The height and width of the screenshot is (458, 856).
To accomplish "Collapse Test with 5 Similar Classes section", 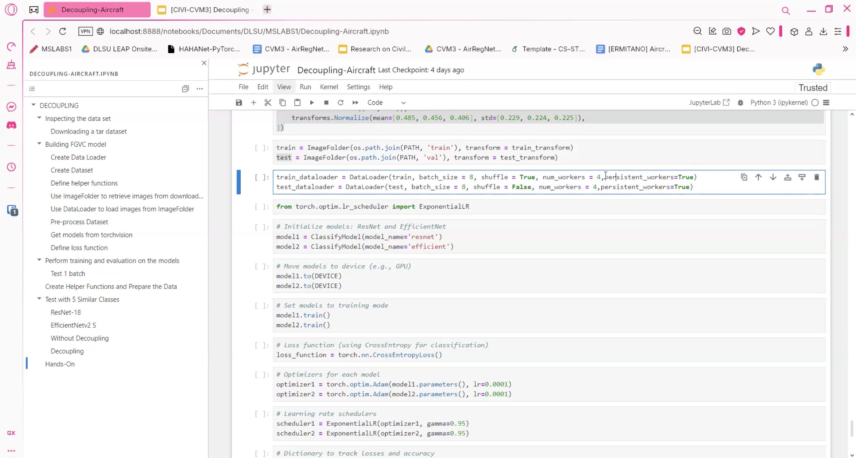I will (x=39, y=299).
